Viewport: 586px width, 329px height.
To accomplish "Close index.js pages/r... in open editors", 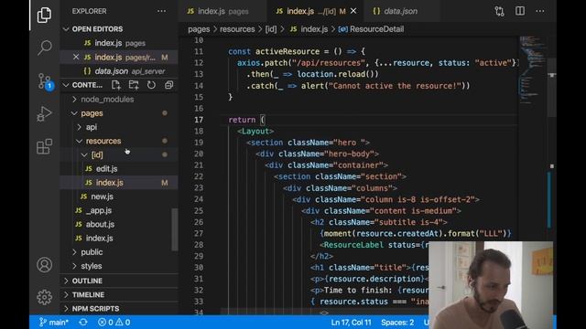I will point(76,57).
